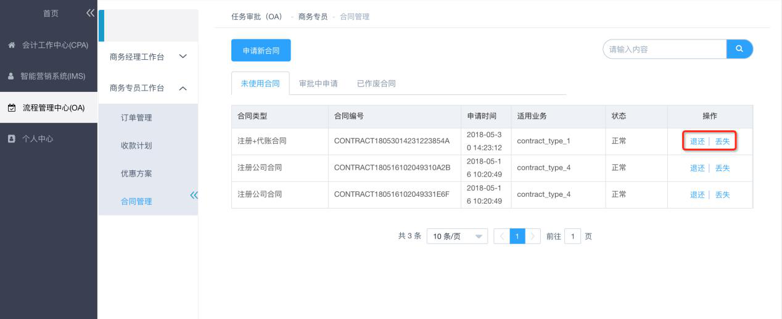The image size is (782, 319).
Task: Click the 申请新合同 button
Action: click(x=261, y=51)
